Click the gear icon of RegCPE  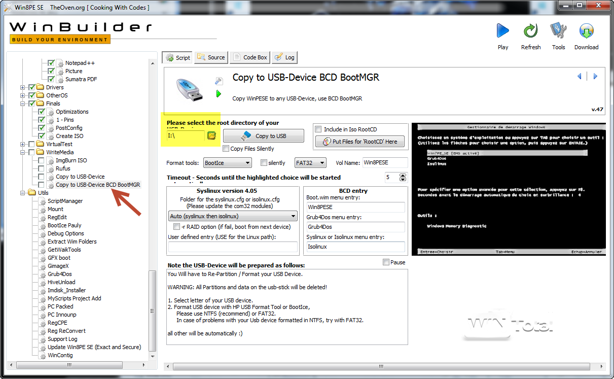[43, 323]
